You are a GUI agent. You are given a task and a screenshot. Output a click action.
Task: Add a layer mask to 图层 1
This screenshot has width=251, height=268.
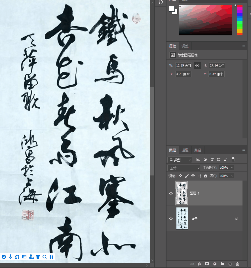coord(207,264)
